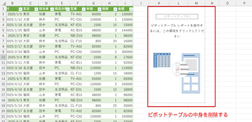Select row 10 header
252x122 pixels.
(3, 57)
